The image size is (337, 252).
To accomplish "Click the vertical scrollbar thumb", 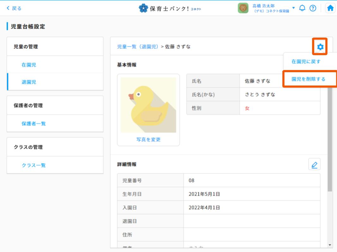I will click(x=330, y=139).
